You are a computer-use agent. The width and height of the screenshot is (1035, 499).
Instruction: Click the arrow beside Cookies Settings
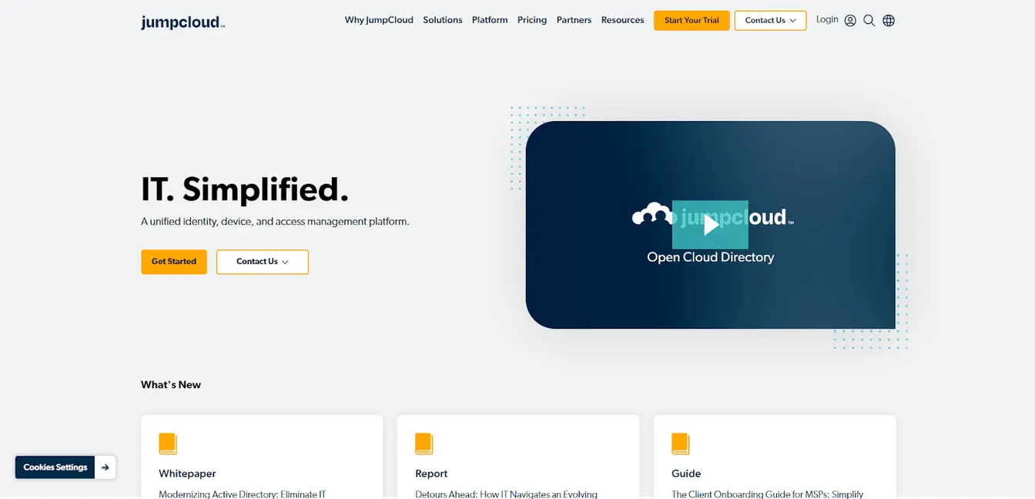(106, 467)
